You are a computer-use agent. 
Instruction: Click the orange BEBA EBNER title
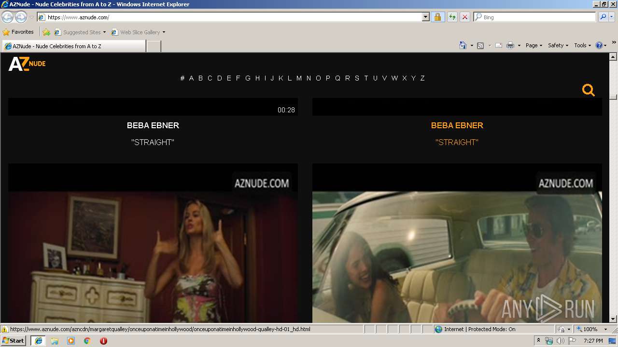coord(457,125)
